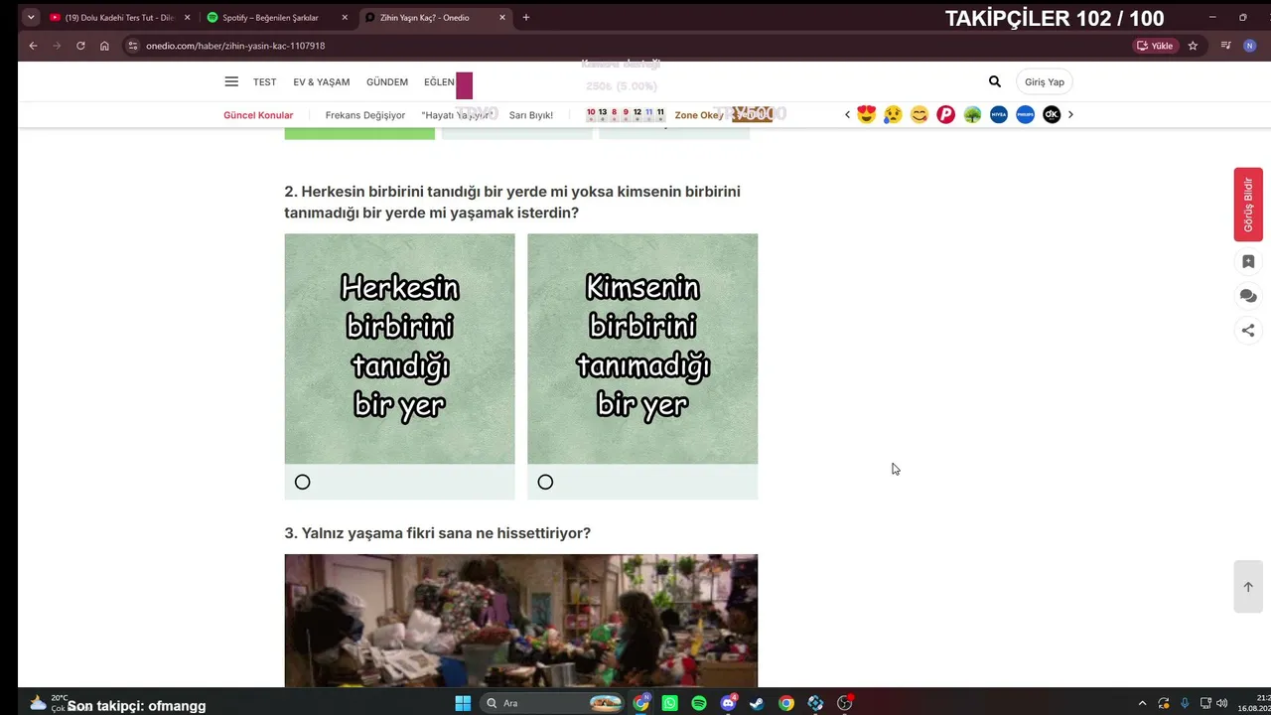This screenshot has height=715, width=1271.
Task: Close the Spotify Beğenilen Şarkılar tab
Action: tap(345, 18)
